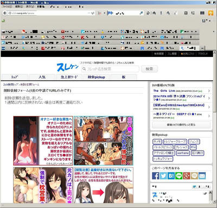Click the browser back arrow button
This screenshot has height=208, width=217.
(5, 13)
